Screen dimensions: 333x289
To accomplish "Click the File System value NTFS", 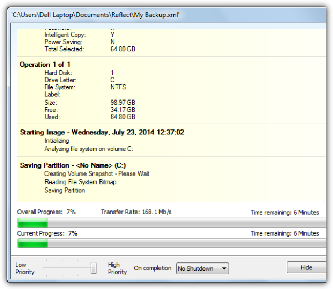I will (118, 87).
